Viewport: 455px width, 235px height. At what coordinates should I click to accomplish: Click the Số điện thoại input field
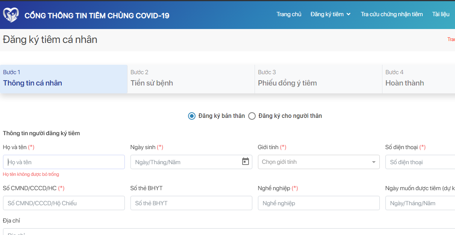pos(420,162)
